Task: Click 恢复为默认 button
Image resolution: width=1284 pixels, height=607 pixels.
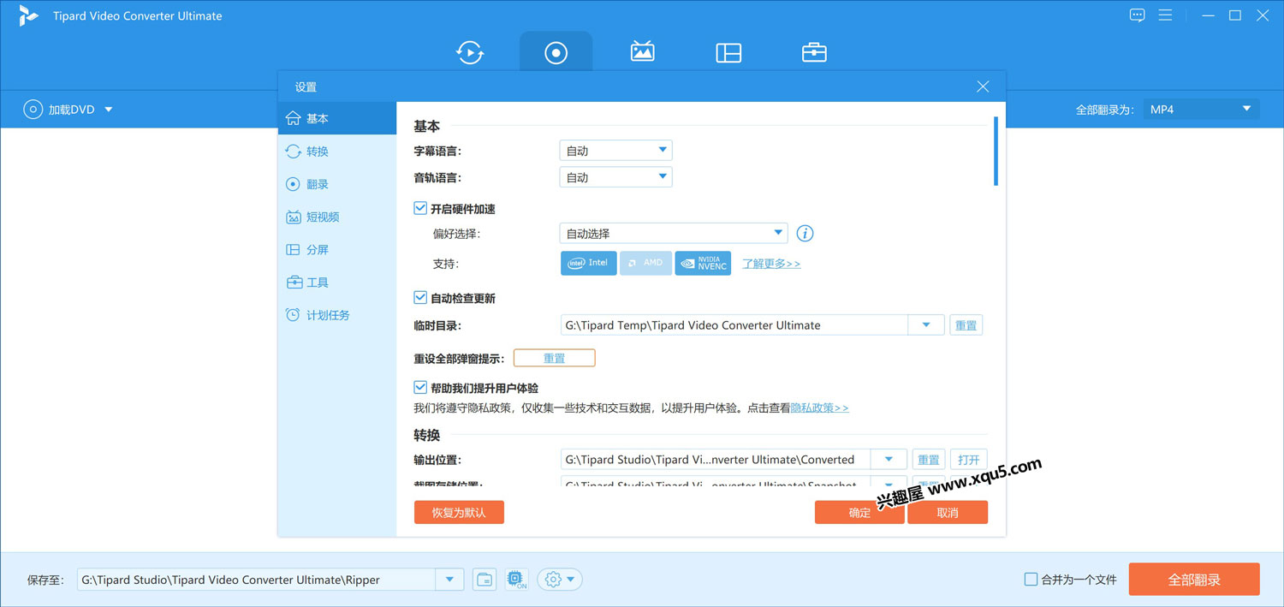Action: coord(459,512)
